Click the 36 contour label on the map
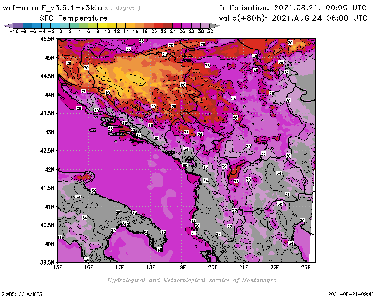The image size is (384, 297). pyautogui.click(x=118, y=212)
